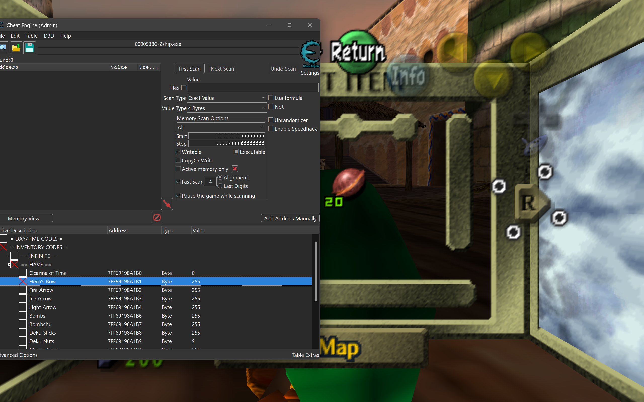
Task: Click the red arrow copy to address list icon
Action: tap(167, 204)
